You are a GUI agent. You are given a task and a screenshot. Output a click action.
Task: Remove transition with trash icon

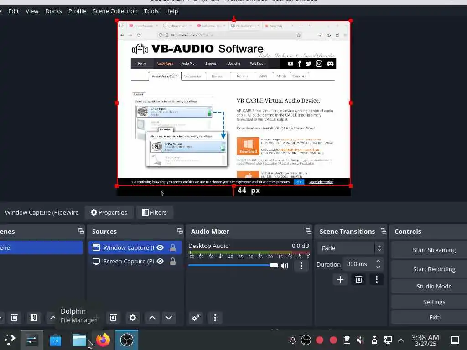click(x=358, y=279)
